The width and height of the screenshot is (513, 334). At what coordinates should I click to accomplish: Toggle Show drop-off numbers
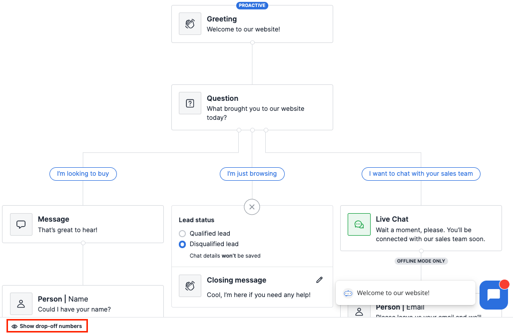[47, 326]
